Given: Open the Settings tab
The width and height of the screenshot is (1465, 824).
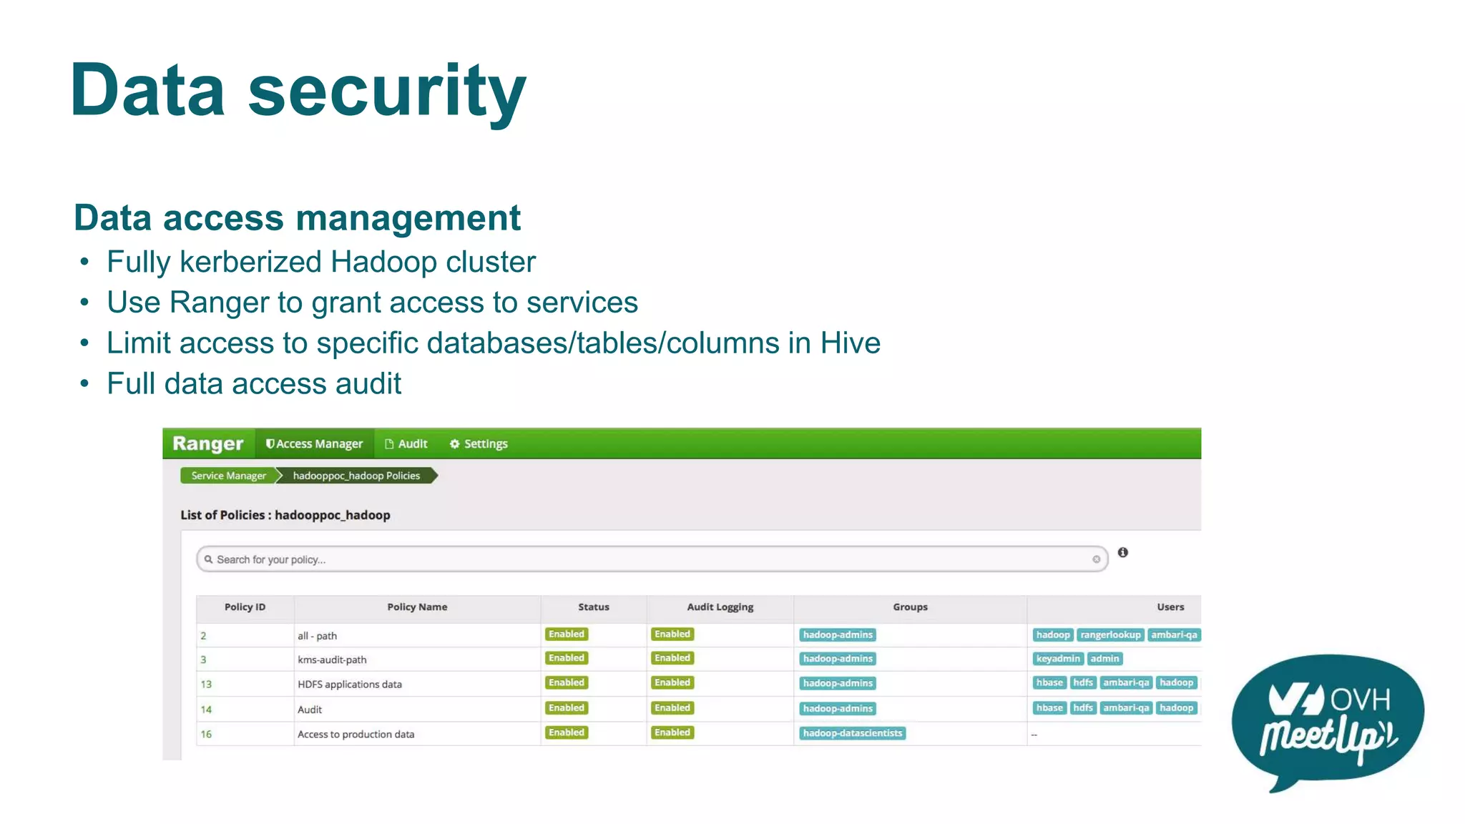Looking at the screenshot, I should pyautogui.click(x=479, y=443).
